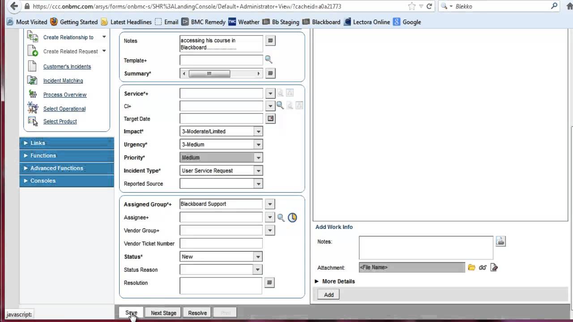Expand the Functions panel
This screenshot has width=573, height=322.
pyautogui.click(x=67, y=156)
